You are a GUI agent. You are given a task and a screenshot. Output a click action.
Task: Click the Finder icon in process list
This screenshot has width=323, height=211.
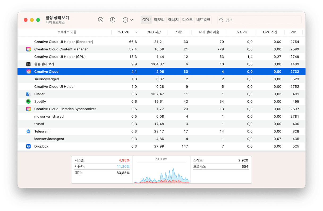[28, 94]
